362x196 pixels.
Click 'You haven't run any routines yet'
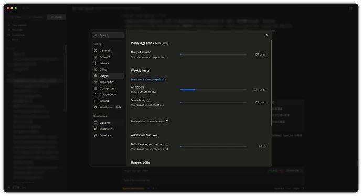[150, 149]
